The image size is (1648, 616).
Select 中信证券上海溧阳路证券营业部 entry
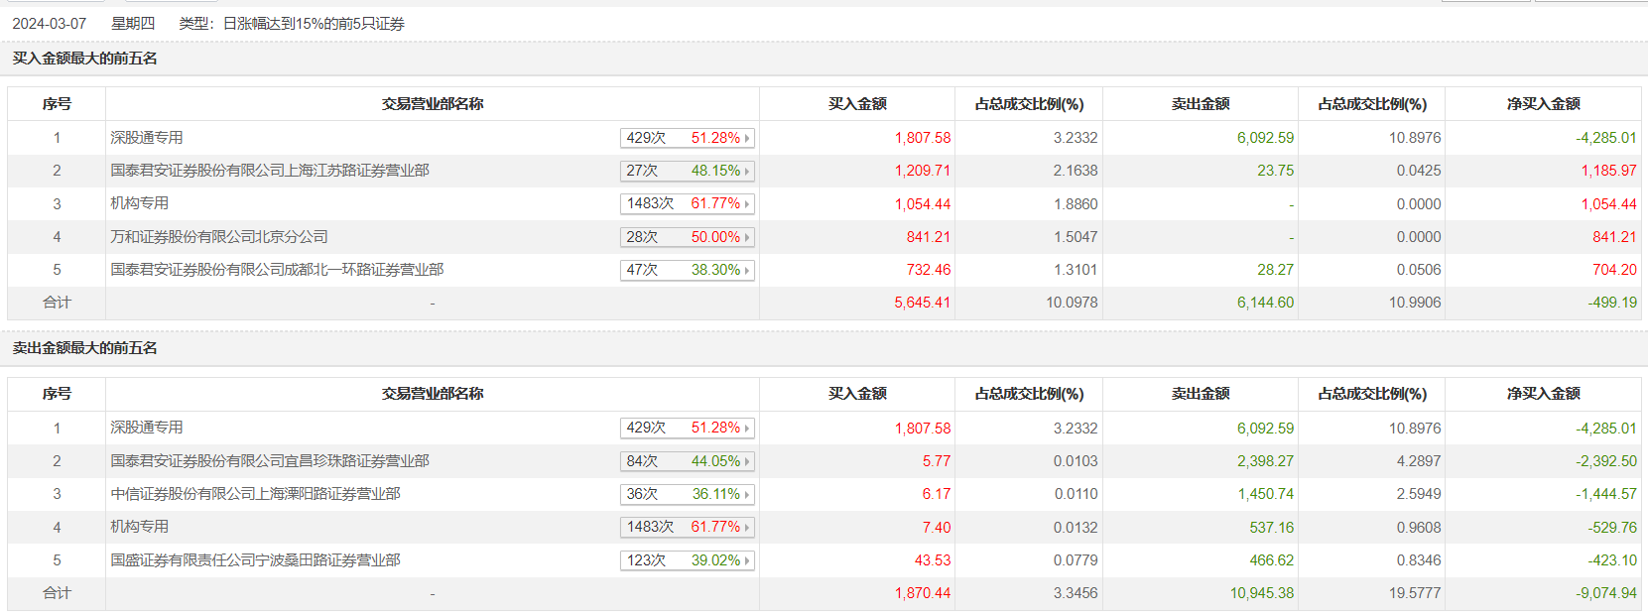[255, 494]
